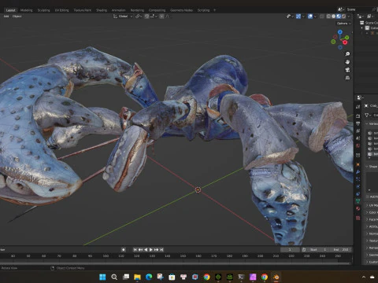
Task: Collapse the Vertex Groups panel
Action: pos(367,123)
